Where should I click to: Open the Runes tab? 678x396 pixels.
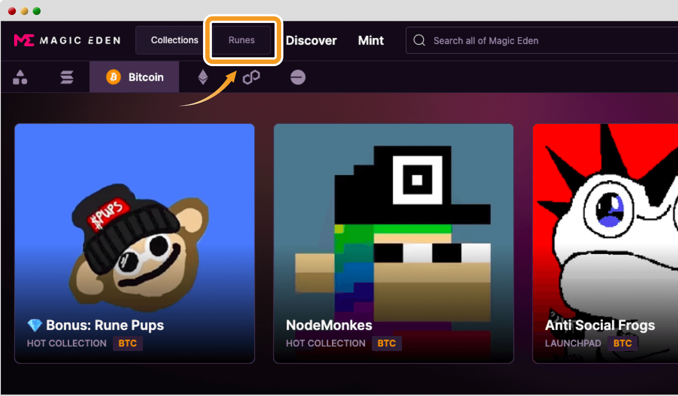(x=241, y=40)
